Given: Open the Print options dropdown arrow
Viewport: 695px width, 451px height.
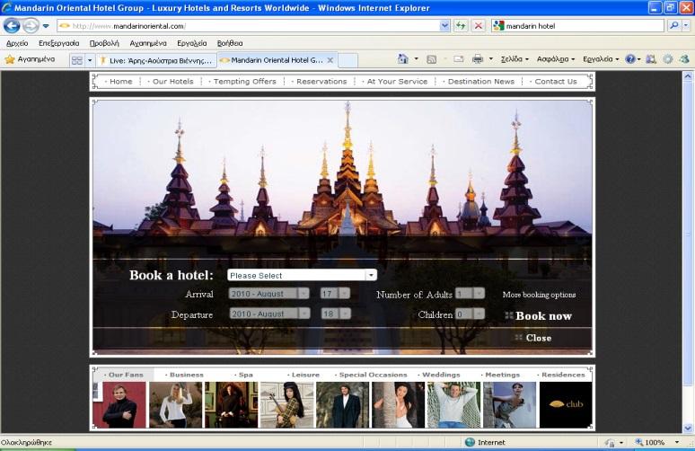Looking at the screenshot, I should pos(490,59).
